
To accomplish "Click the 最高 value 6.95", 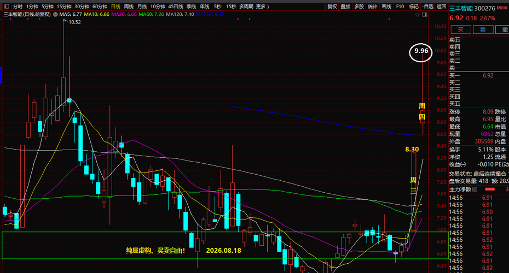I will pyautogui.click(x=488, y=119).
